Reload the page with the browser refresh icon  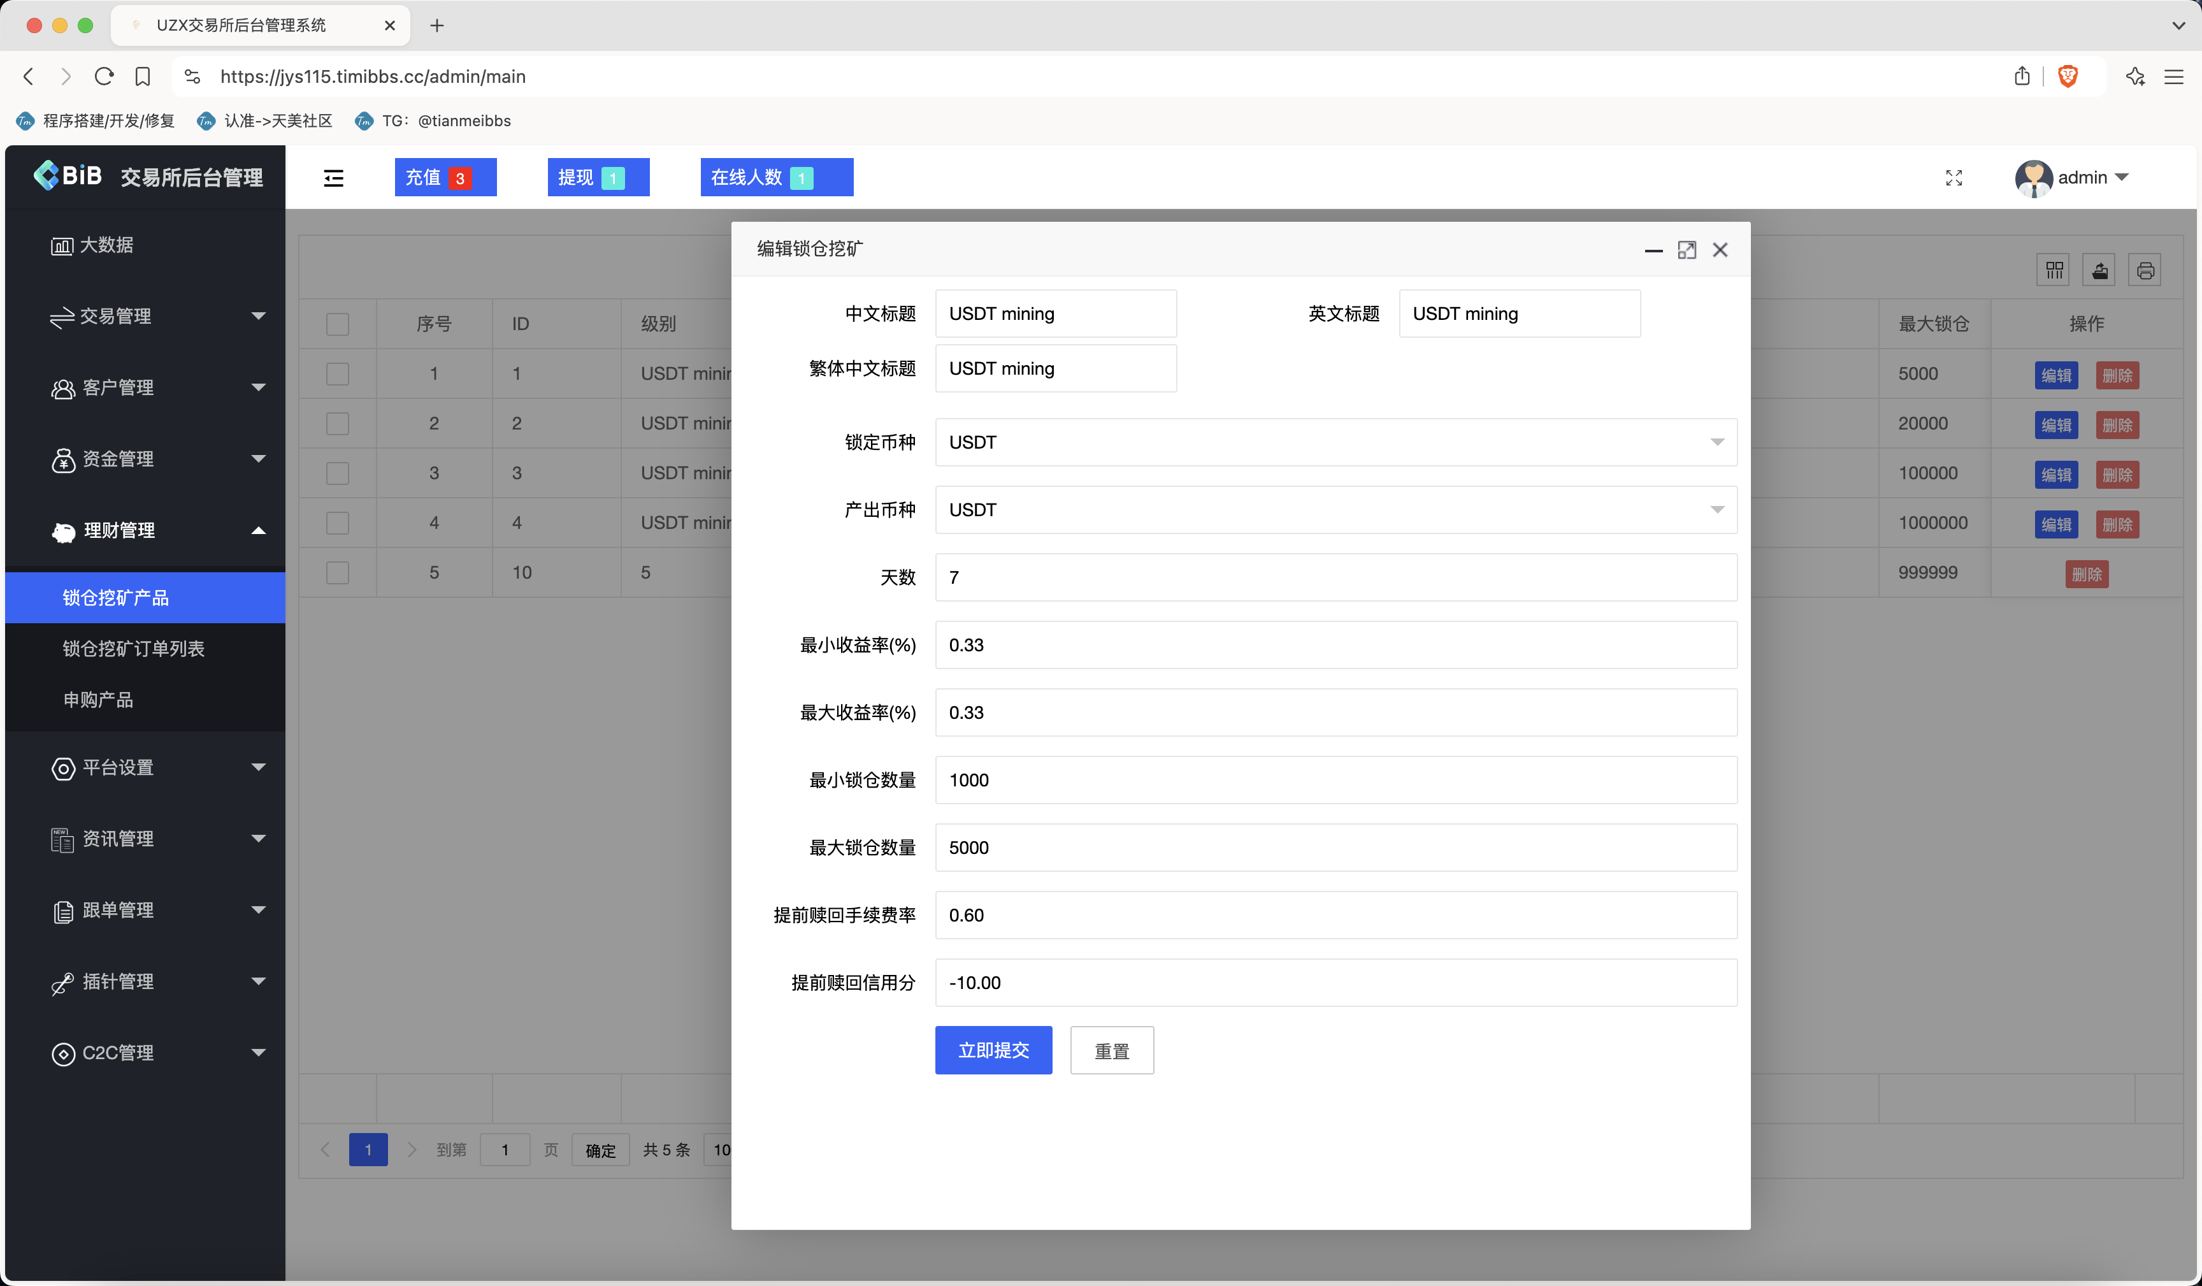point(104,76)
